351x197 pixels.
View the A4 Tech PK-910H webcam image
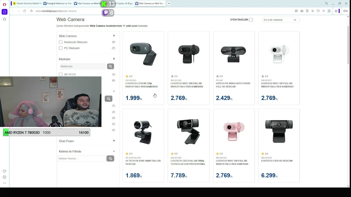pos(143,132)
